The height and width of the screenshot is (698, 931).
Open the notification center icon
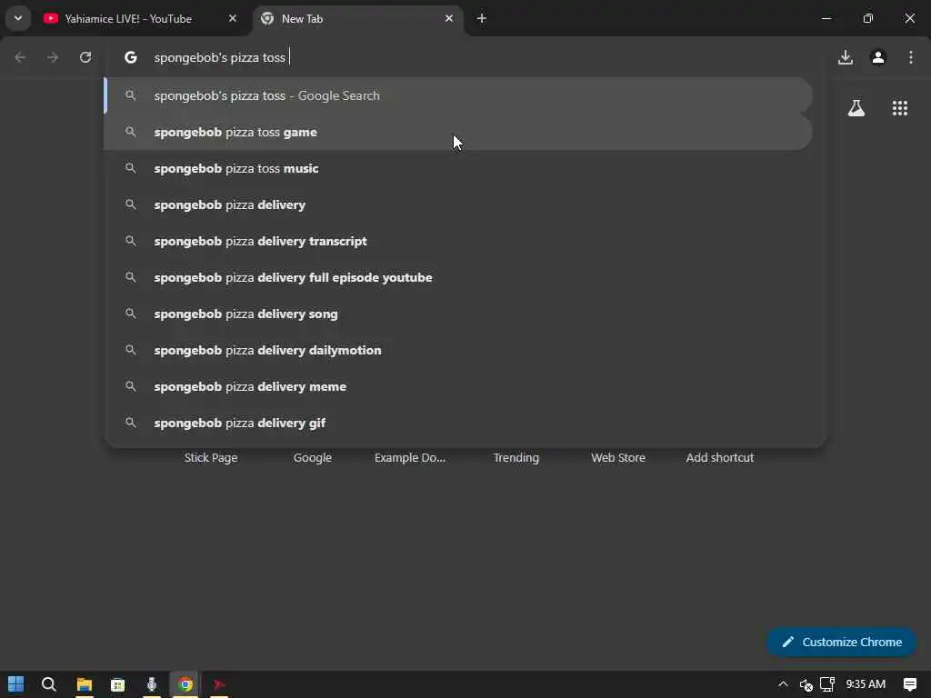pyautogui.click(x=909, y=684)
